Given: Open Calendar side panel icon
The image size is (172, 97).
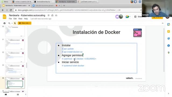Looking at the screenshot, I should click(x=169, y=25).
